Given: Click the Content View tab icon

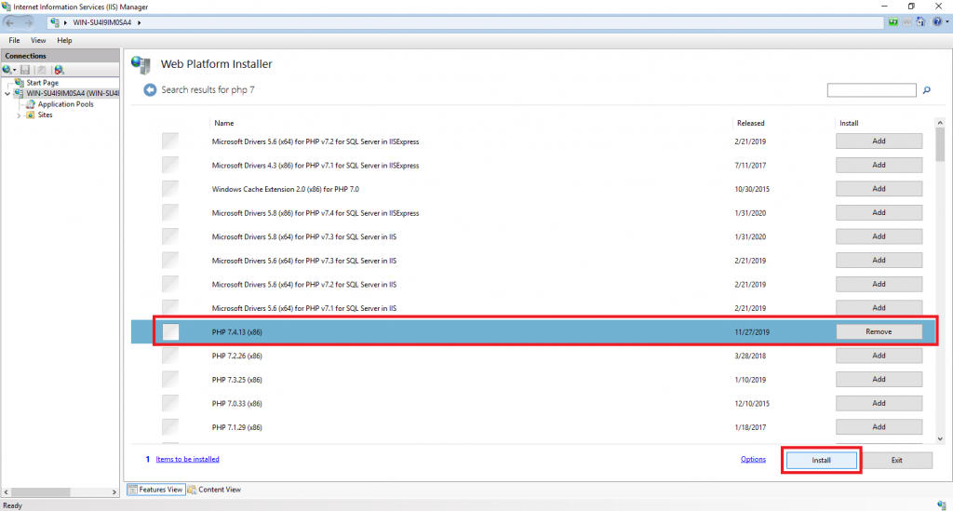Looking at the screenshot, I should point(192,489).
